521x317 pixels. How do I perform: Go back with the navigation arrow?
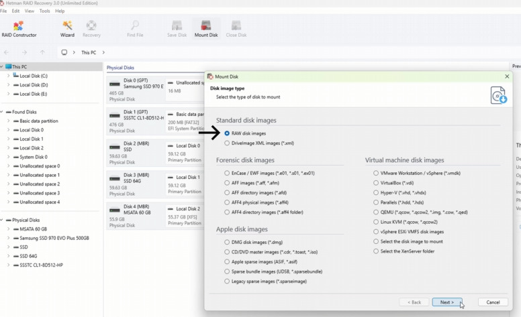click(x=6, y=52)
